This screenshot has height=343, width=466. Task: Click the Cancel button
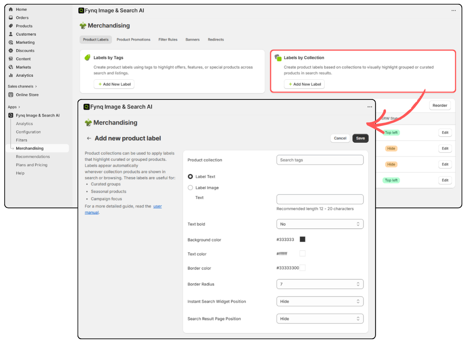click(340, 138)
